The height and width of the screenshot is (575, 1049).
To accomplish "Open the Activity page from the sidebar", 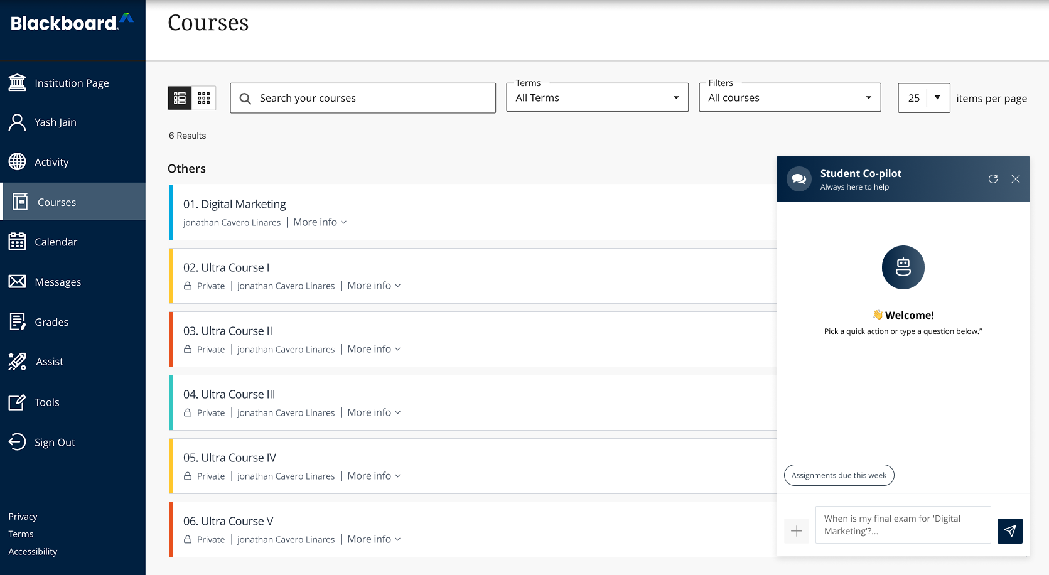I will pyautogui.click(x=51, y=161).
